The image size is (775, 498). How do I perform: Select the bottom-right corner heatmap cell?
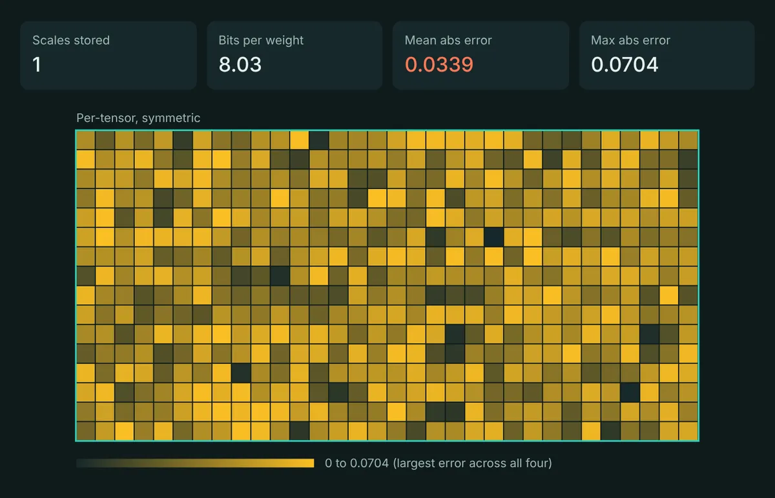pos(688,431)
